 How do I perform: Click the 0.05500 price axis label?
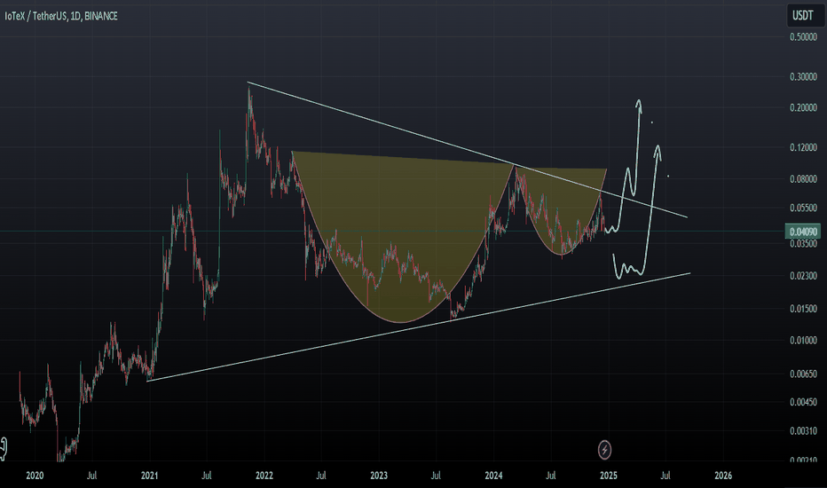[x=803, y=209]
